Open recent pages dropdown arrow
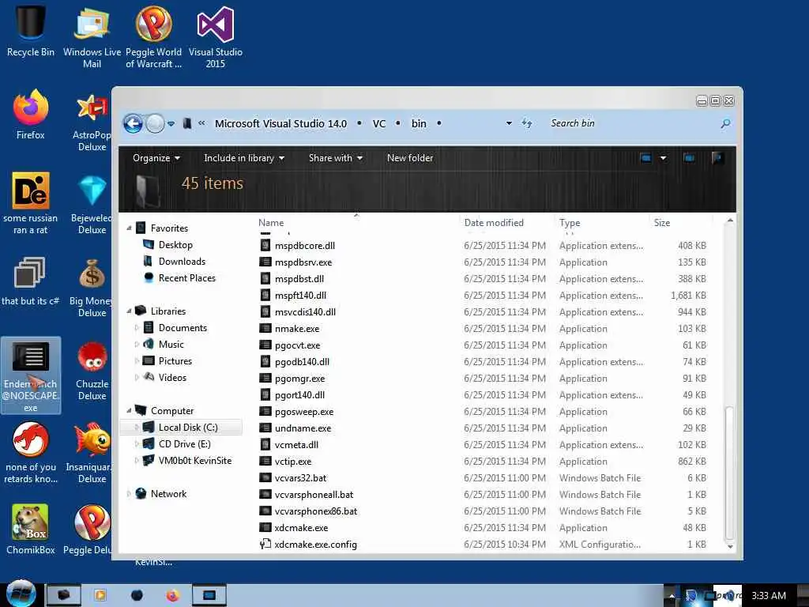 pos(171,124)
